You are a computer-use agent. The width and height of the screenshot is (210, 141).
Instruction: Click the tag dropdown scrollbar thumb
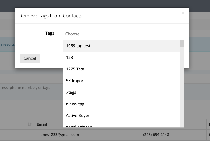[182, 43]
